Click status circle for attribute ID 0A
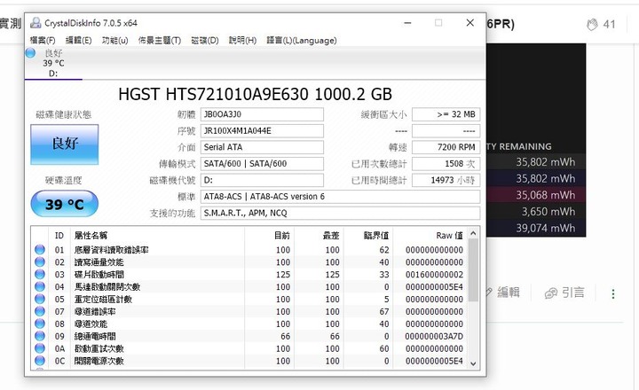This screenshot has height=390, width=639. click(40, 348)
